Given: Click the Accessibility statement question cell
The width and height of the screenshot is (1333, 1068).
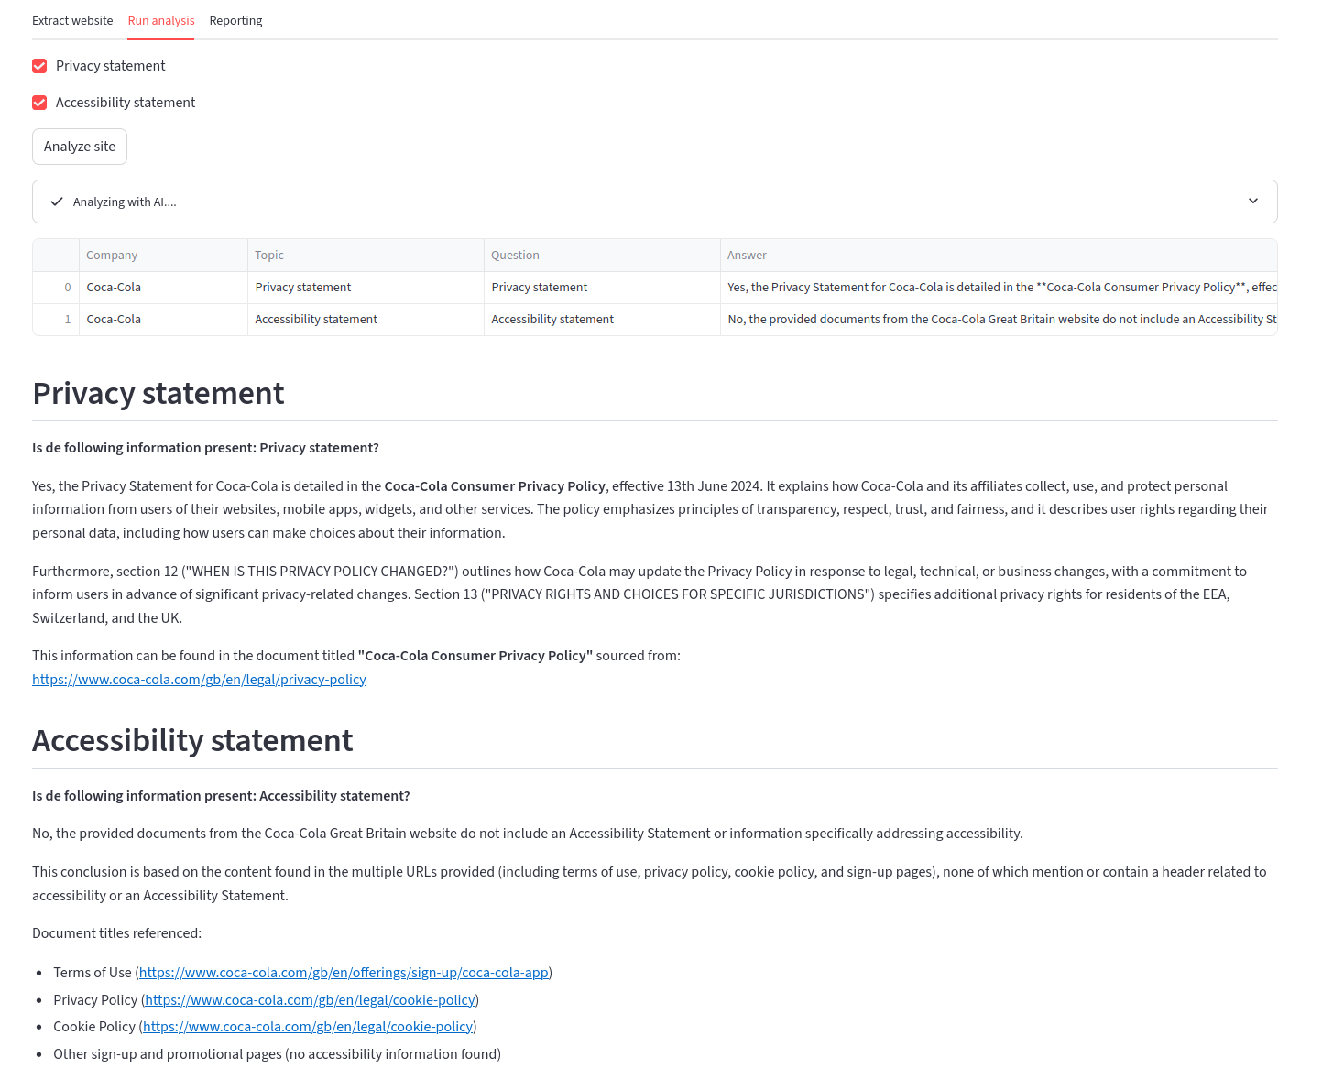Looking at the screenshot, I should (602, 320).
